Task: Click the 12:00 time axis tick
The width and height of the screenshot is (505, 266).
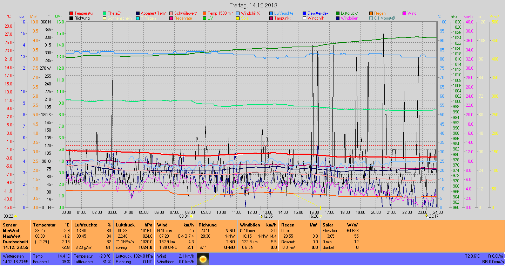Action: (x=252, y=212)
